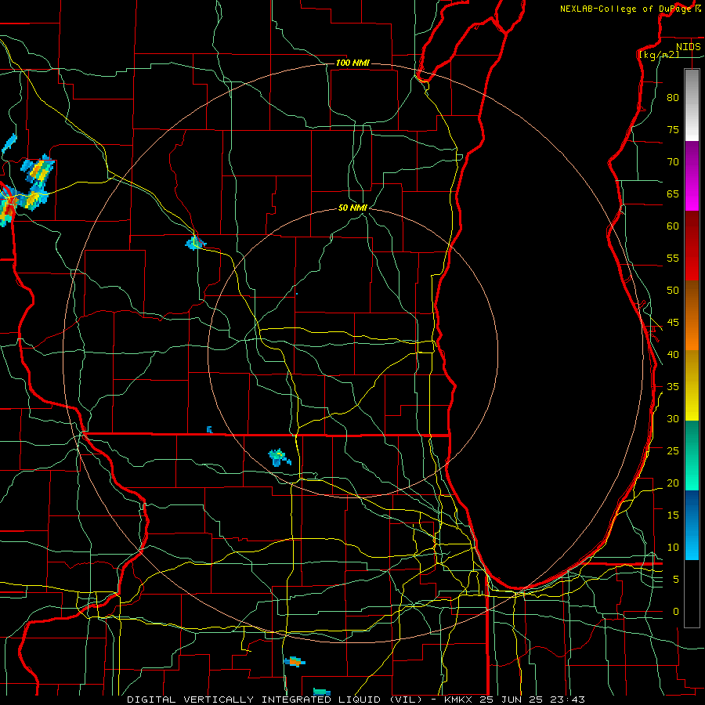
Task: Click the red 50-60 color scale segment
Action: click(692, 245)
